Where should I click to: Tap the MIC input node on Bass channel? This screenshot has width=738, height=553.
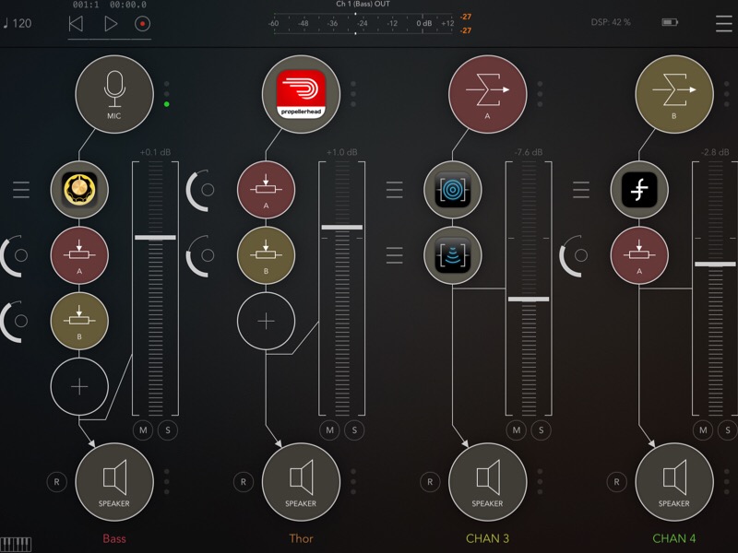coord(114,93)
